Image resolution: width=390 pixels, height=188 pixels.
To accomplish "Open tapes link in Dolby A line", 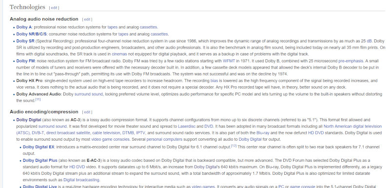I will pos(113,27).
